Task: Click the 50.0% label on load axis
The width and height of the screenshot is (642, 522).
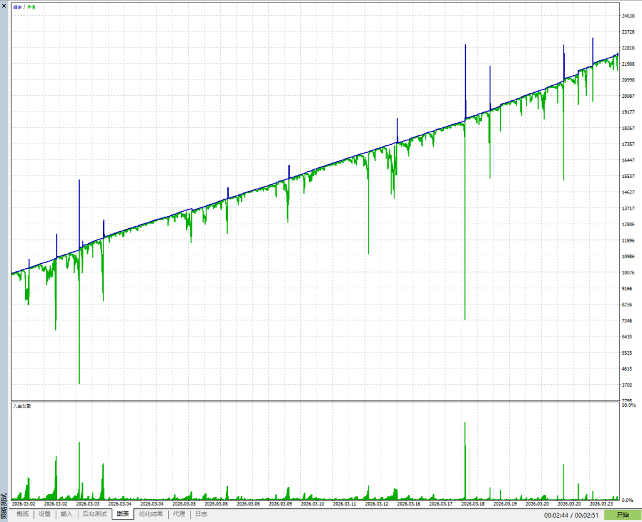Action: coord(628,405)
